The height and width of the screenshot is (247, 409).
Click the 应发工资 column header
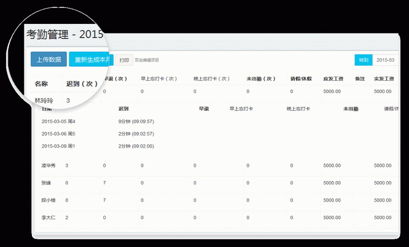pos(333,78)
